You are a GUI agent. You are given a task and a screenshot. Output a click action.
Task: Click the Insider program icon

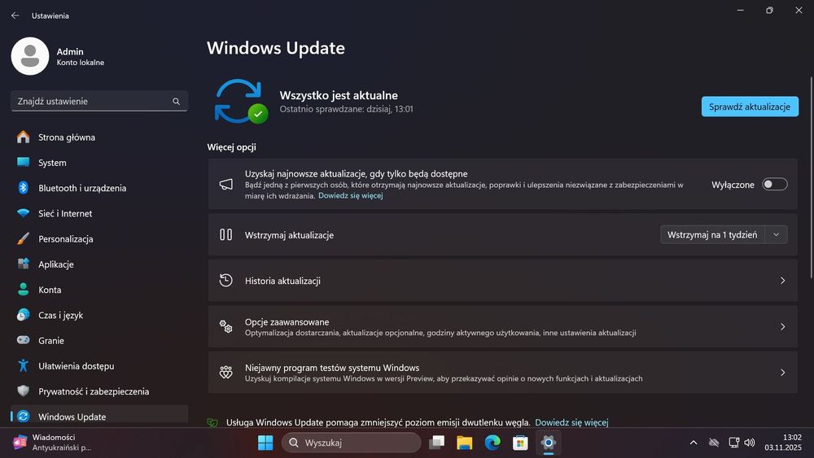[x=225, y=372]
